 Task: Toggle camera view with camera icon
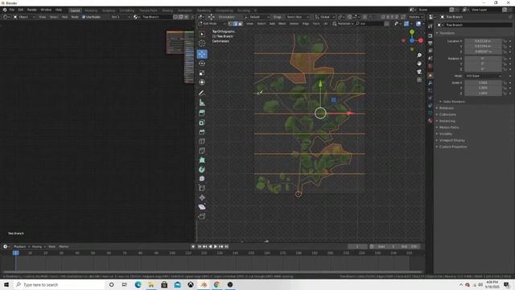419,72
